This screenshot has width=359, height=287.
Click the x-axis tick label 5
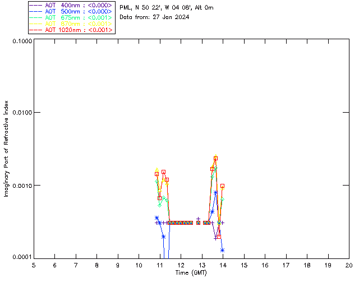tap(34, 265)
